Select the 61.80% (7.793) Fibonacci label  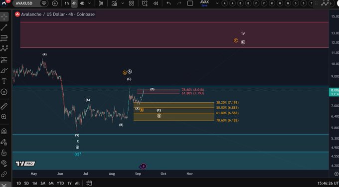tap(192, 93)
